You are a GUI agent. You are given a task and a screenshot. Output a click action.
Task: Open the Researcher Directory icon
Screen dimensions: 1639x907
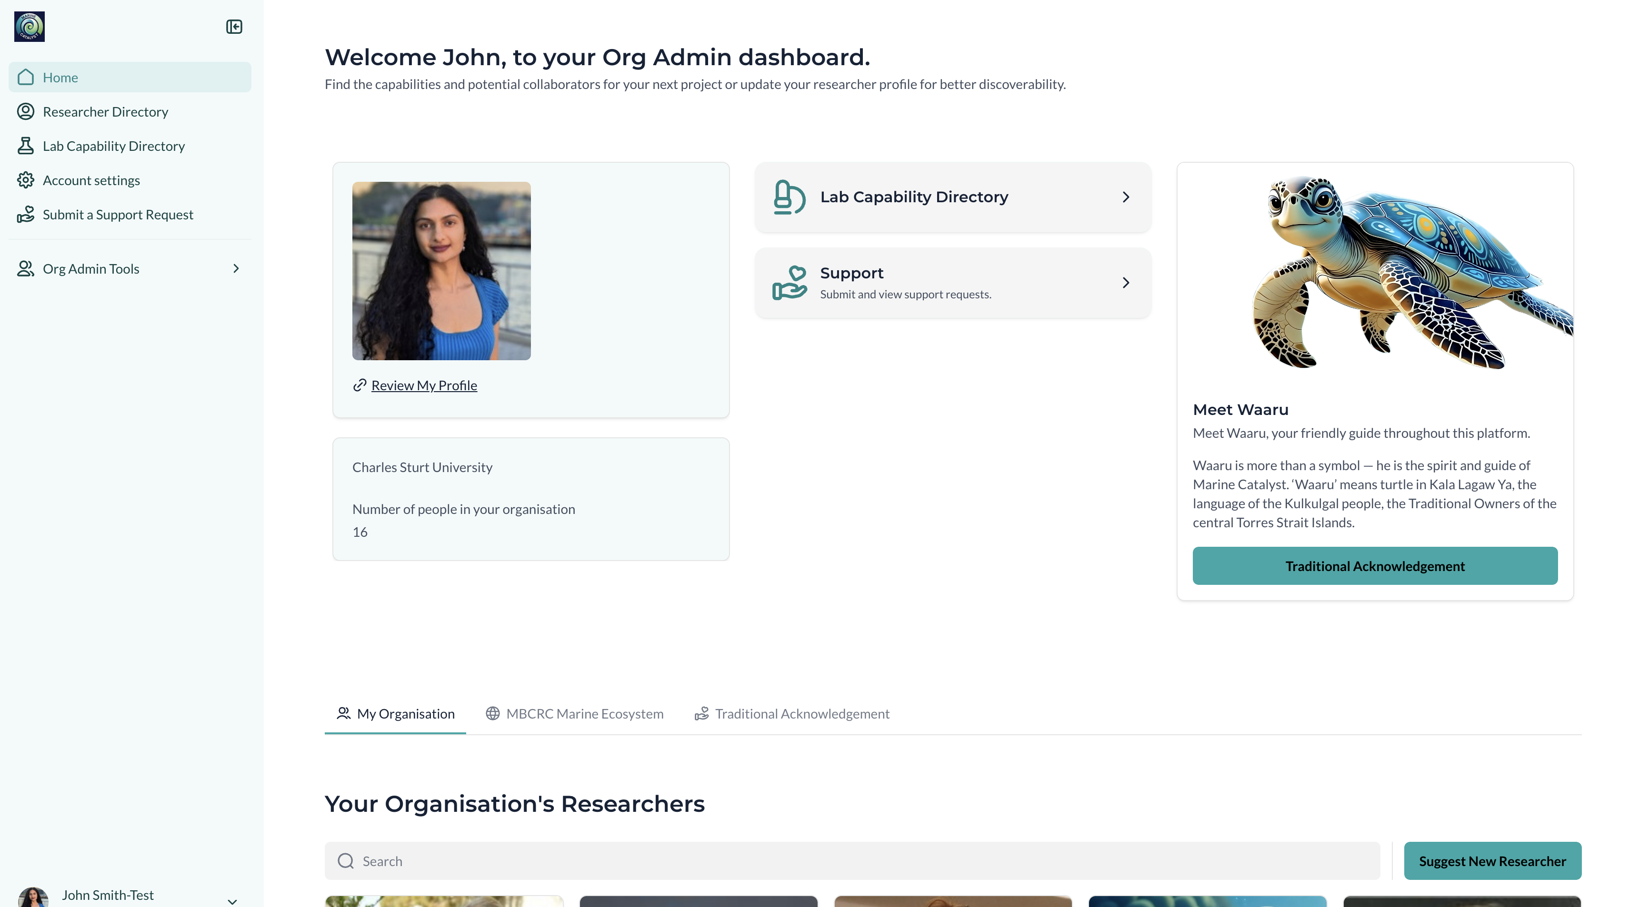click(25, 111)
